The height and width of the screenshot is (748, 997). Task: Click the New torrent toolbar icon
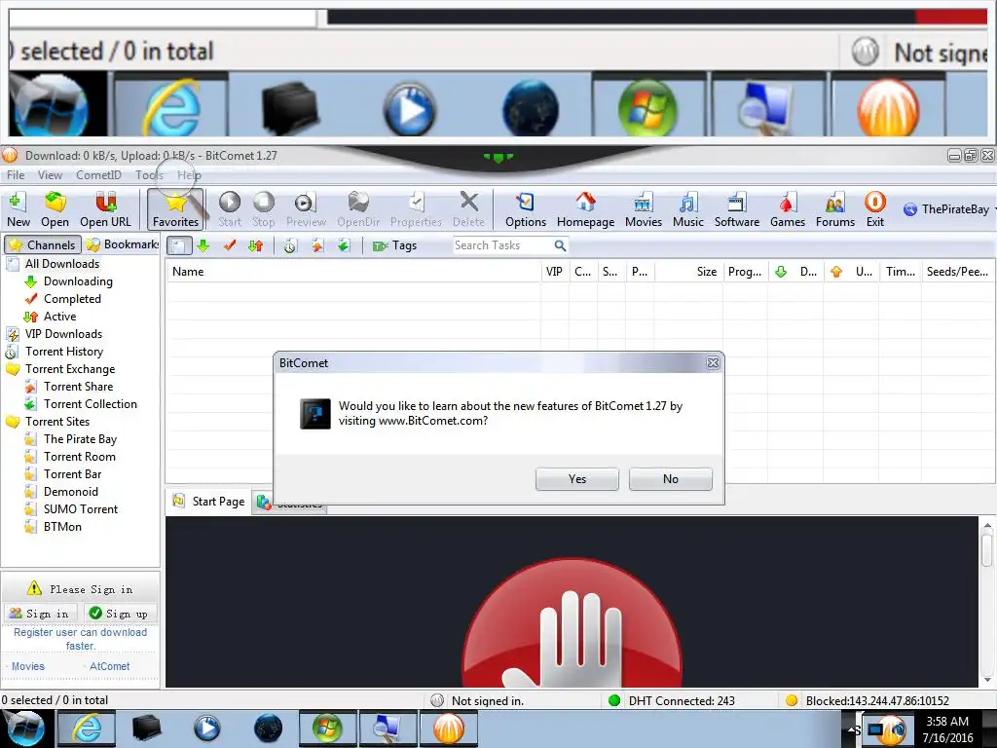point(18,209)
